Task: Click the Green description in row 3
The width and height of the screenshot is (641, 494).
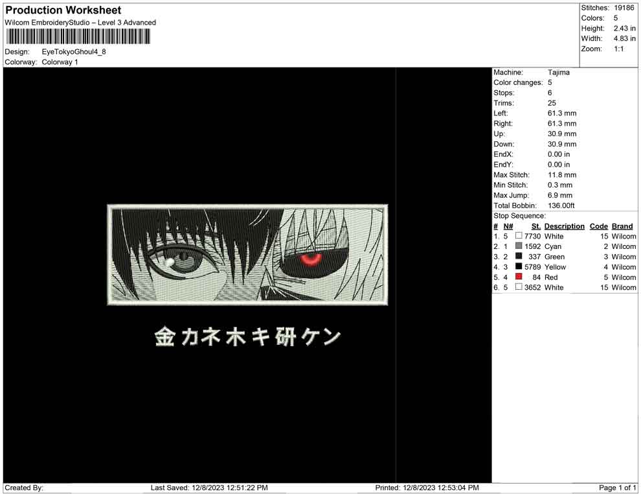Action: 554,257
